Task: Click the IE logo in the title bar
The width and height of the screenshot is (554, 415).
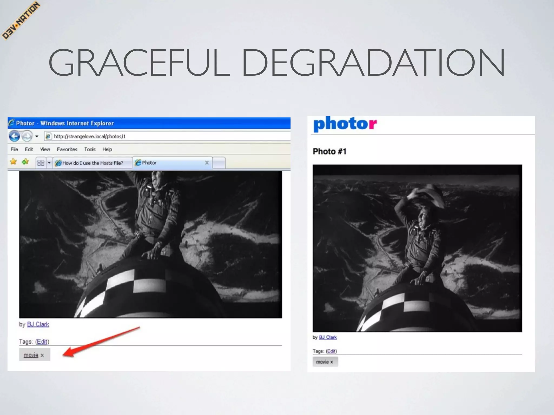Action: (11, 123)
